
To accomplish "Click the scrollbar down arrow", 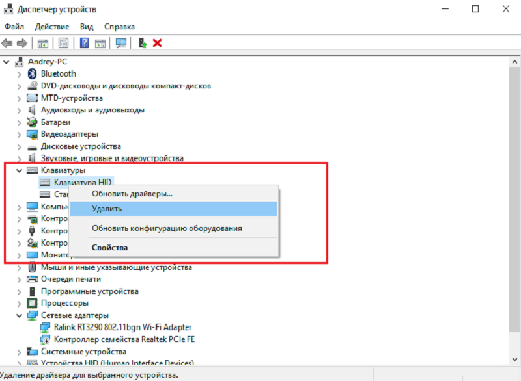I will coord(514,359).
